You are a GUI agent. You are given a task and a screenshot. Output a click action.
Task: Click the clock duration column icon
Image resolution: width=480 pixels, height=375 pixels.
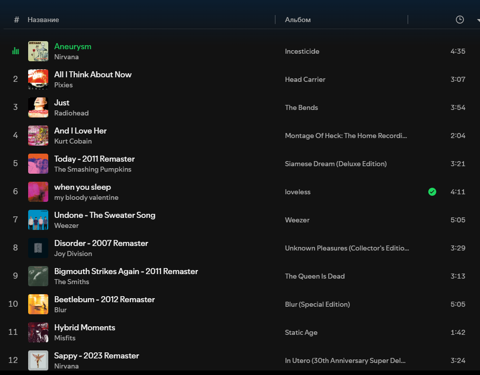point(459,20)
